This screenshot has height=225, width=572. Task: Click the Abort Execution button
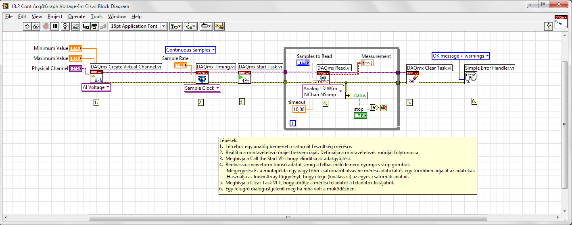[46, 26]
